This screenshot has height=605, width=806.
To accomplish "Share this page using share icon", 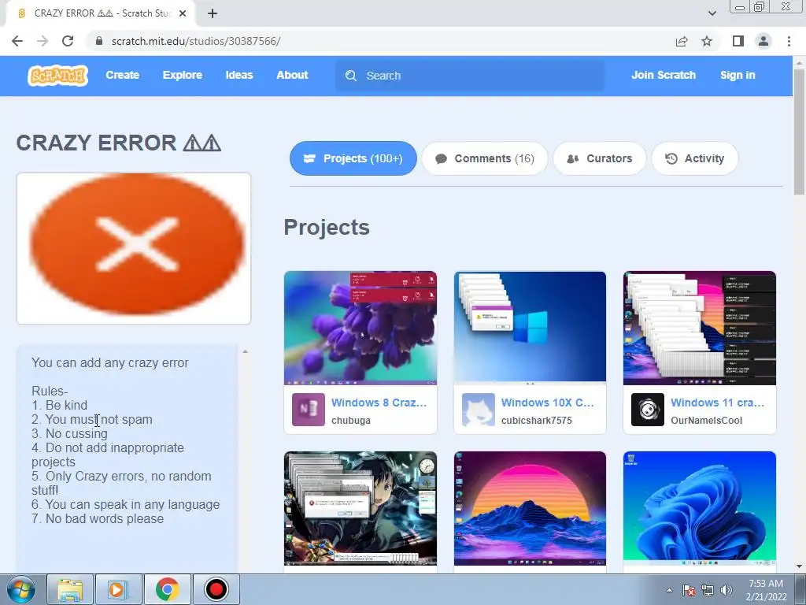I will [682, 41].
